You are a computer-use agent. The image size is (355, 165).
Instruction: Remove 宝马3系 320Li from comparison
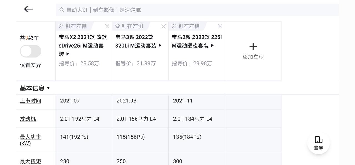pyautogui.click(x=163, y=26)
